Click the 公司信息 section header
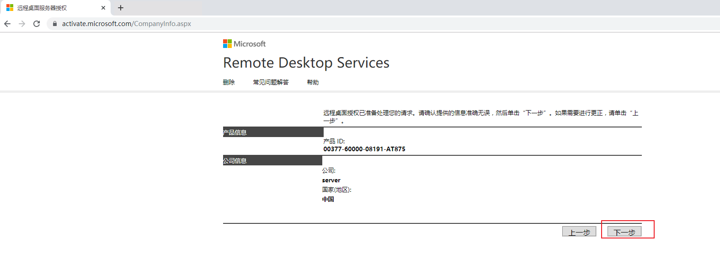Viewport: 720px width, 254px height. pos(235,161)
